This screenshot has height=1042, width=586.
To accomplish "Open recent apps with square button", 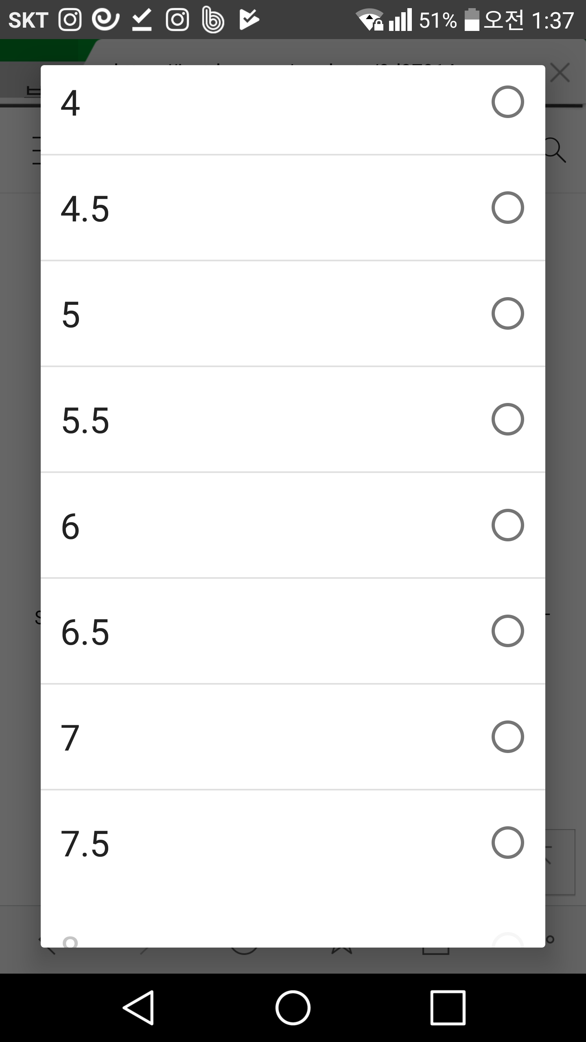I will pos(448,1007).
